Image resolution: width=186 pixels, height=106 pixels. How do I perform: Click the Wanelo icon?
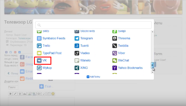[x=77, y=61]
